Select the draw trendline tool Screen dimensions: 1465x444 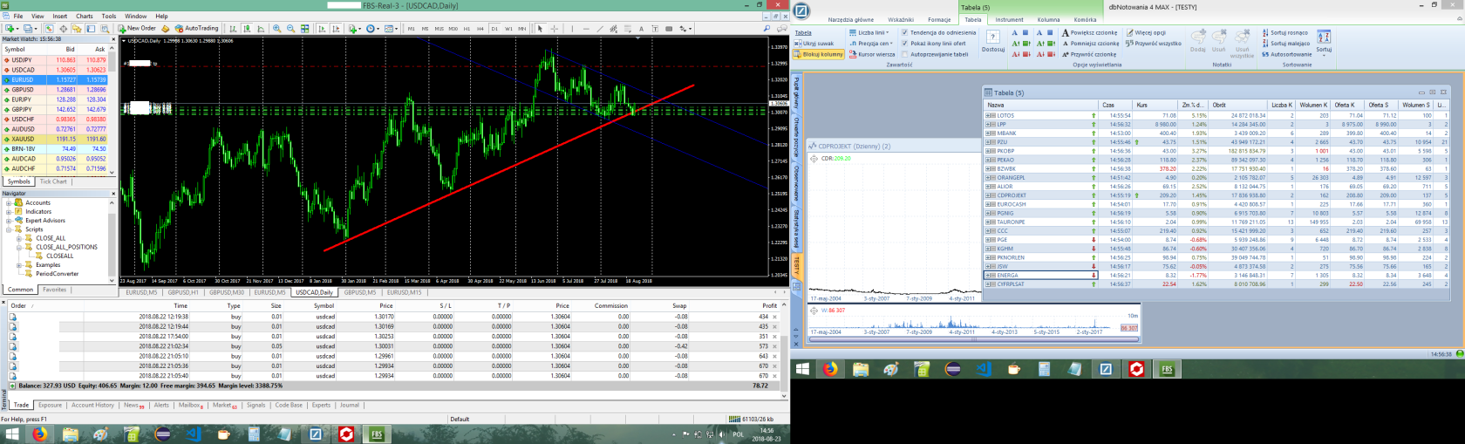pyautogui.click(x=600, y=28)
